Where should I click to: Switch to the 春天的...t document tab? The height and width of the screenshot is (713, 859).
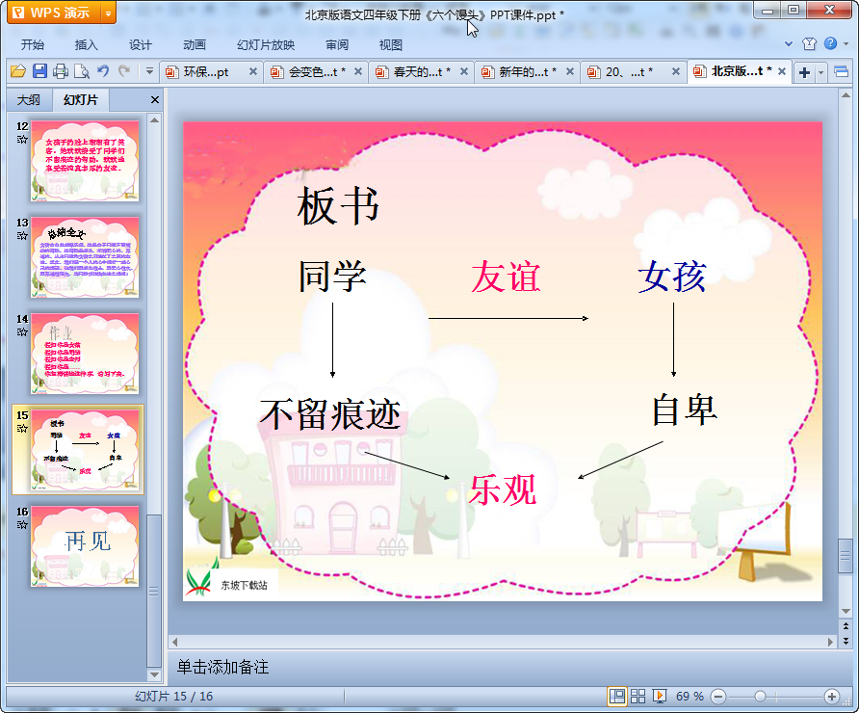click(x=420, y=72)
